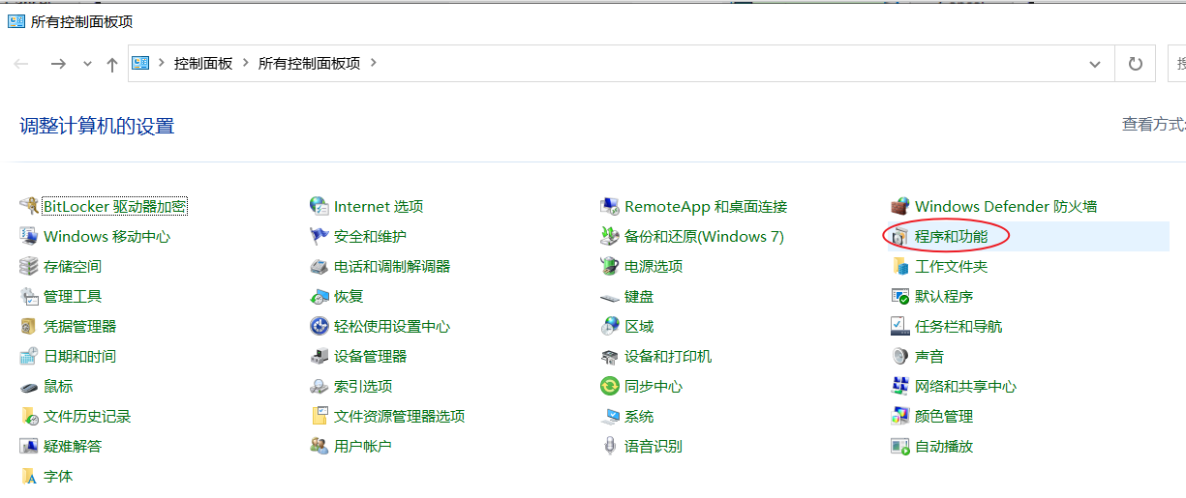Open the 程序和功能 link
This screenshot has height=498, width=1186.
click(952, 236)
